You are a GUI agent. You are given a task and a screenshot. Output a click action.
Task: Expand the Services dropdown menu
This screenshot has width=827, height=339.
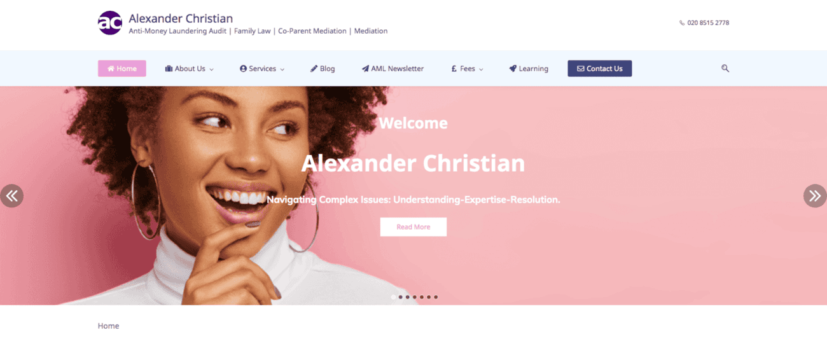pos(261,69)
